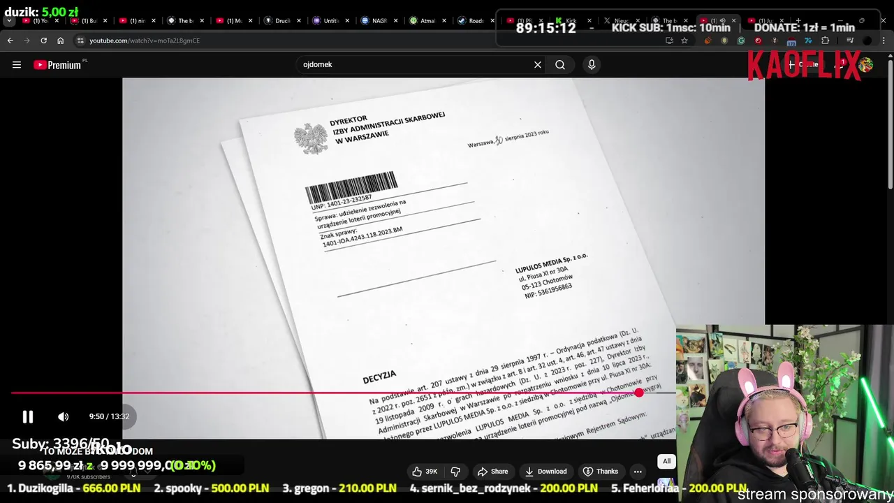Image resolution: width=894 pixels, height=503 pixels.
Task: Reload the current page
Action: point(43,41)
